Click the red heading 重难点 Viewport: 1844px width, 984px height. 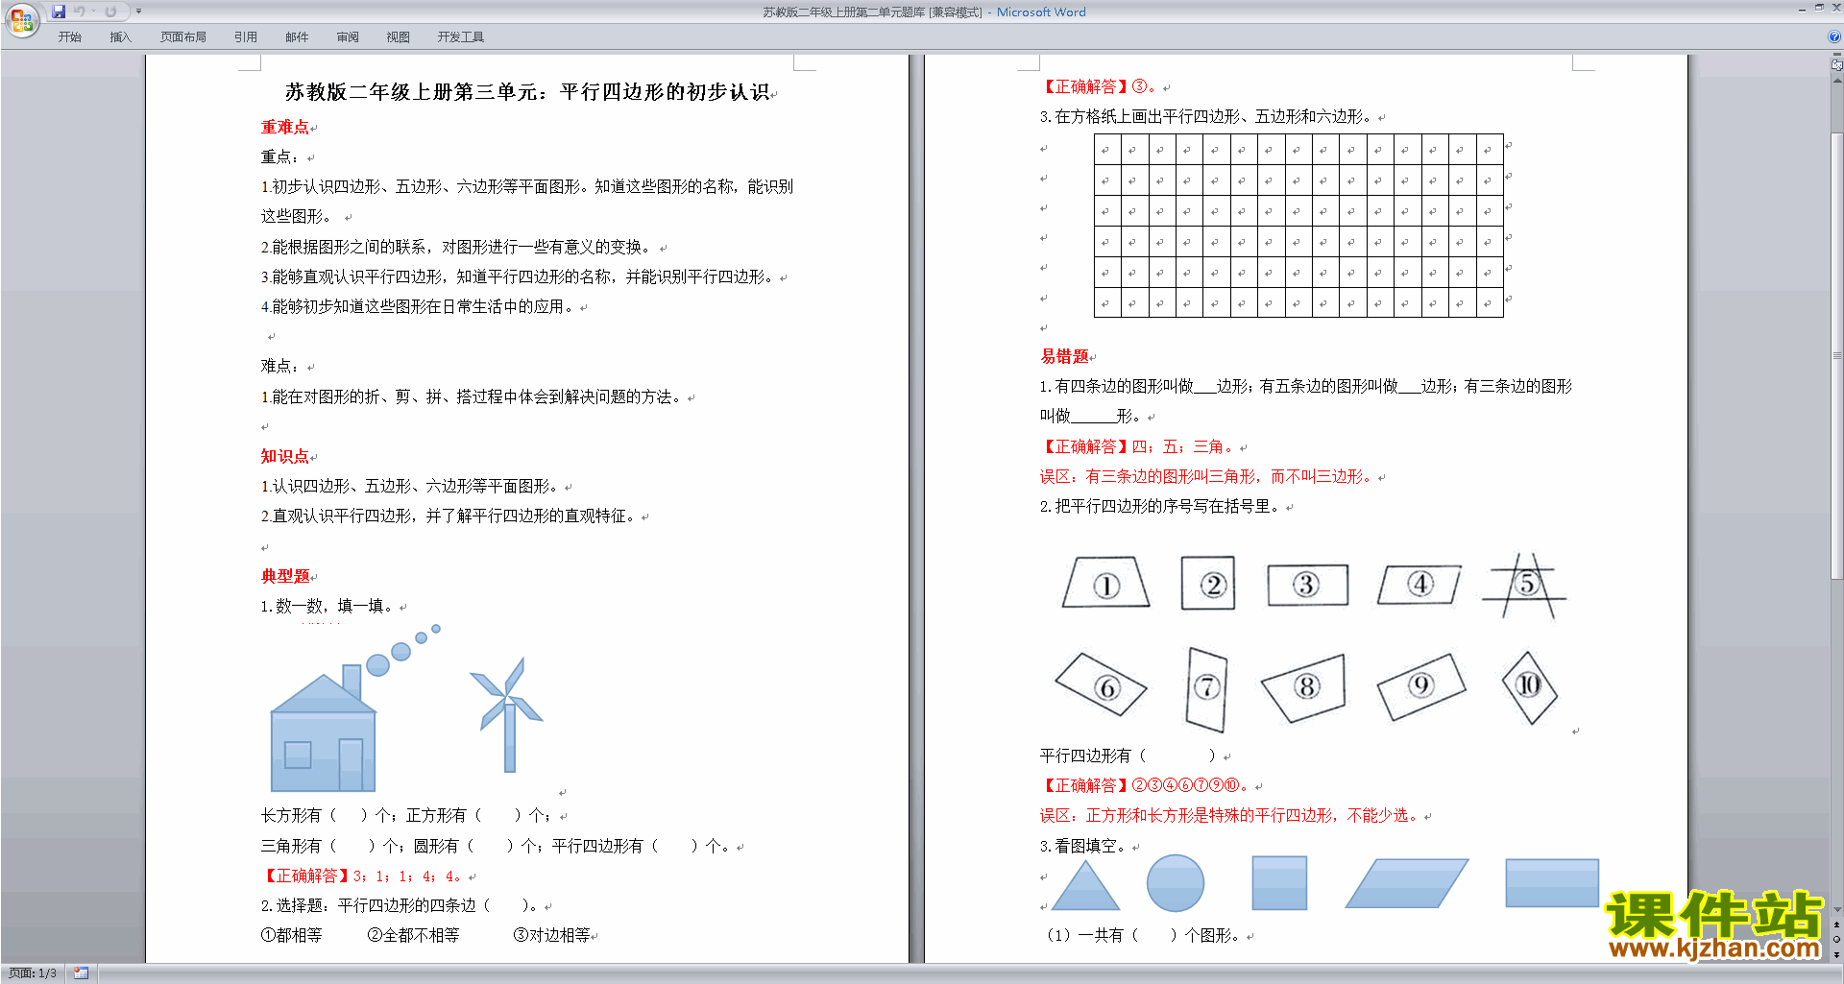tap(285, 127)
